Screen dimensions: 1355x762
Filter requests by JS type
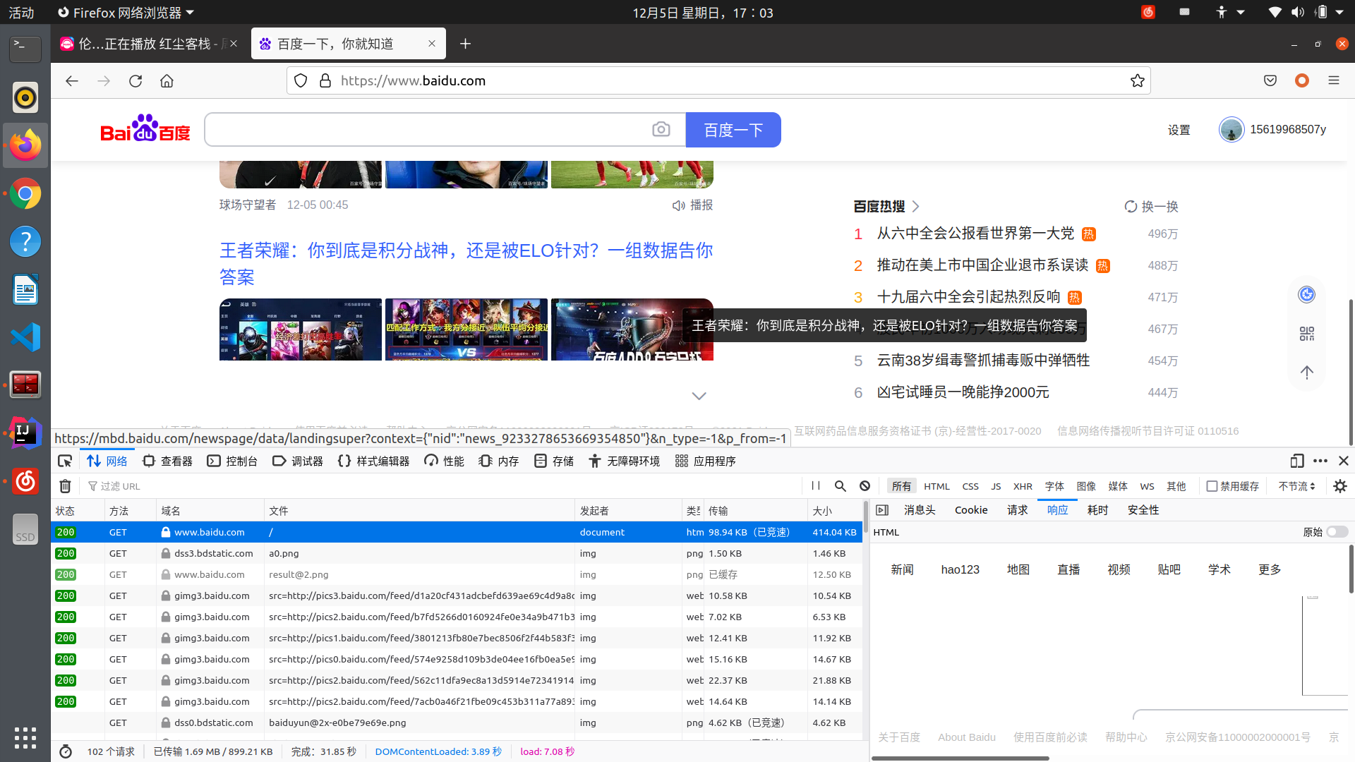point(996,486)
